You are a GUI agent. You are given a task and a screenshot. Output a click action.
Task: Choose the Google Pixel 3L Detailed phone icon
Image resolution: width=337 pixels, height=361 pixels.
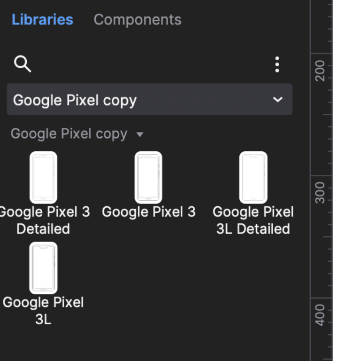253,177
